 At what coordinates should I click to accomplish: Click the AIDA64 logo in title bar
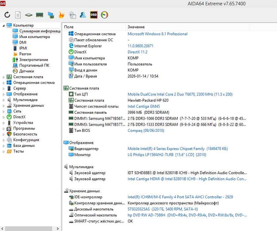(x=3, y=3)
